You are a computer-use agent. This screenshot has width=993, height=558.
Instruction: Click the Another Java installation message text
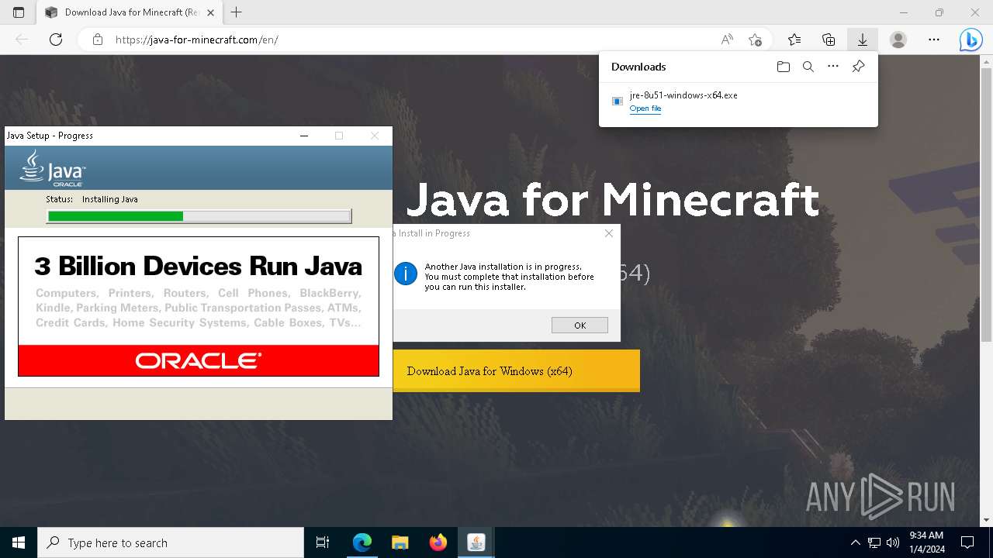(509, 277)
